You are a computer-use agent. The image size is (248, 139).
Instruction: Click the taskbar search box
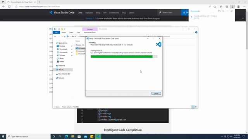coord(28,136)
